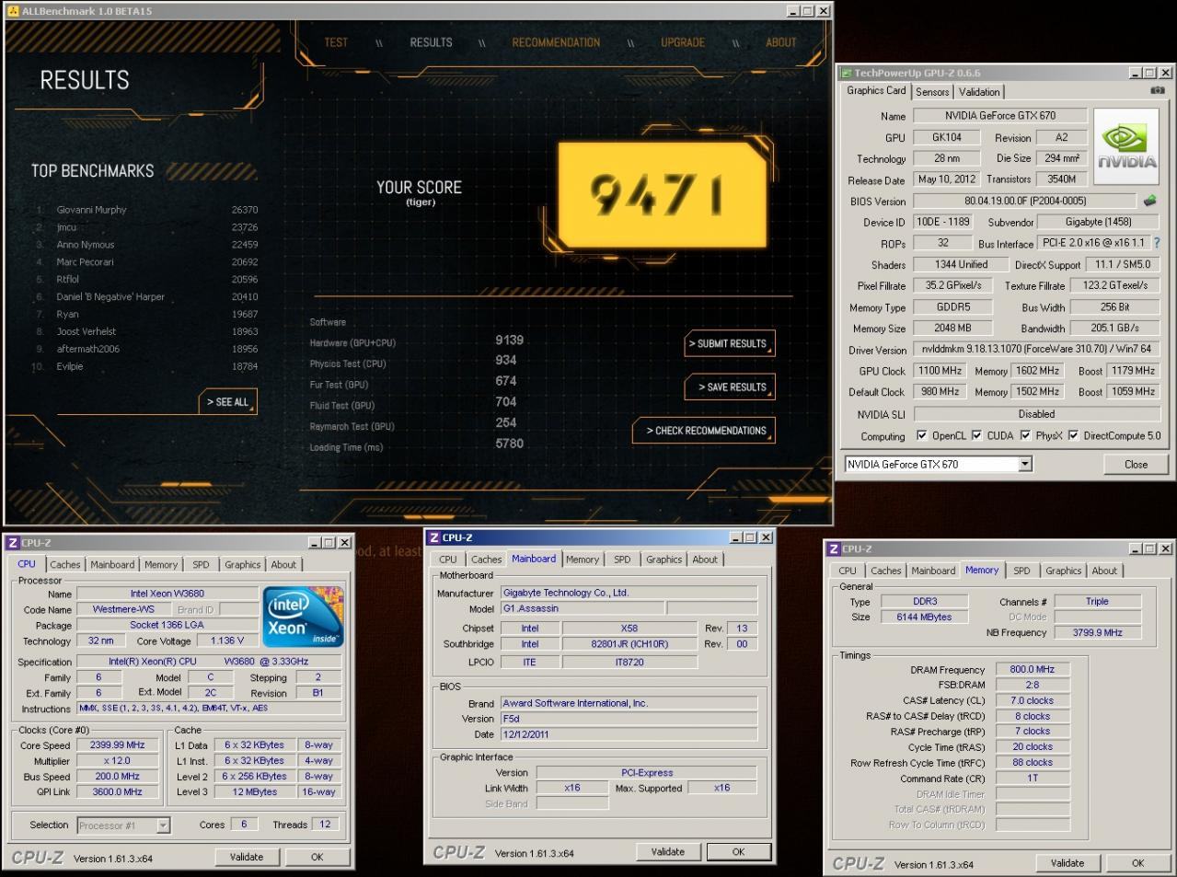Click the Specification Intel Xeon W3680 field
This screenshot has width=1177, height=877.
click(x=209, y=662)
